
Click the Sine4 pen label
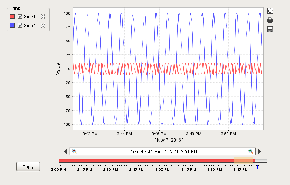click(x=29, y=25)
